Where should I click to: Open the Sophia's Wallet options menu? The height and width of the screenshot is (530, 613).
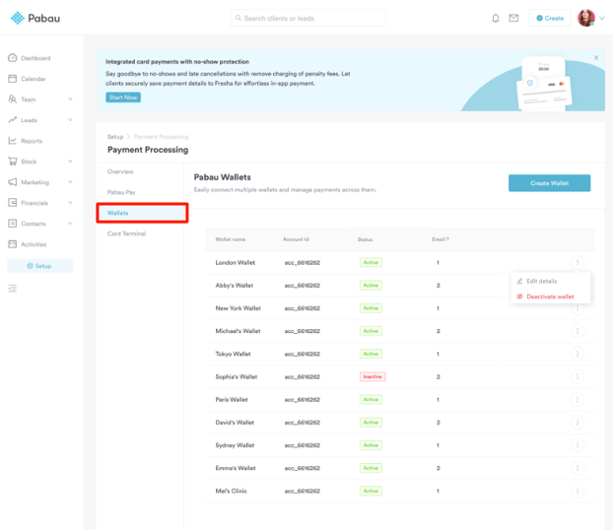tap(578, 376)
